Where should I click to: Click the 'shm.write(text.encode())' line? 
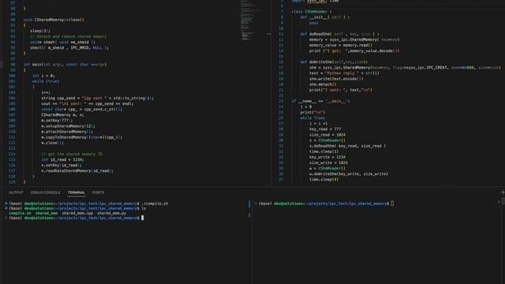click(x=336, y=79)
